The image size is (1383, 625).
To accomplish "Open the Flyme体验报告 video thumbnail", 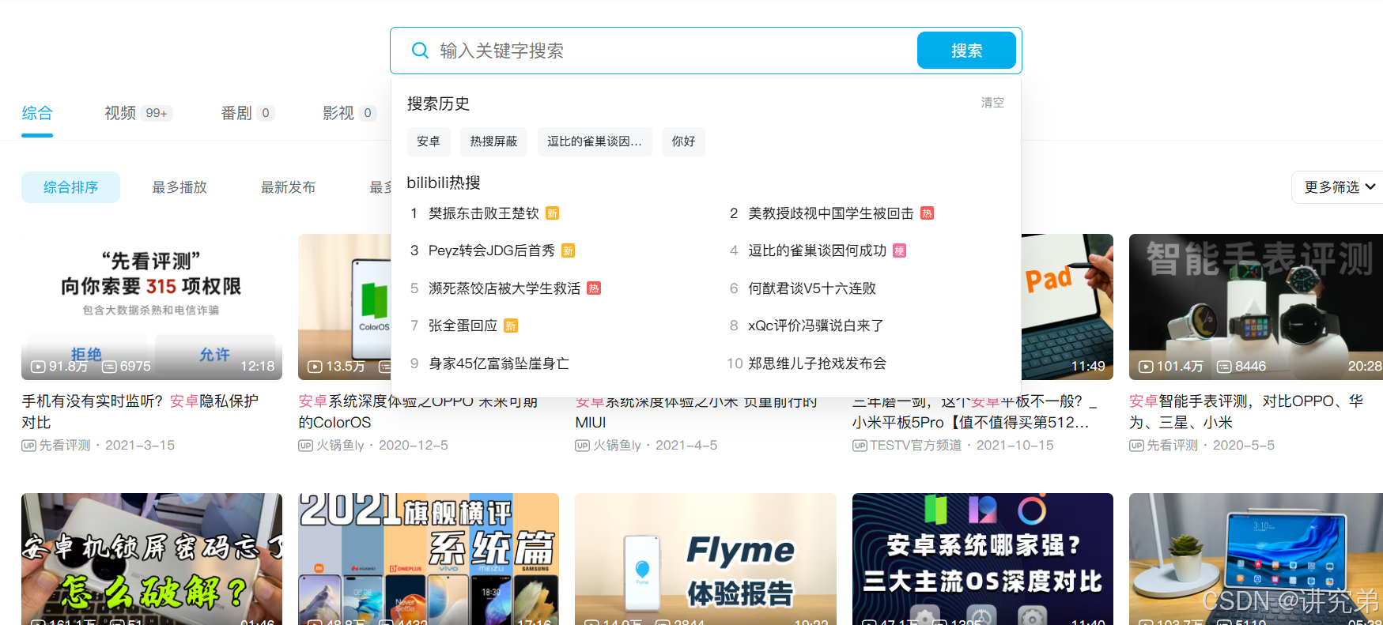I will (705, 559).
